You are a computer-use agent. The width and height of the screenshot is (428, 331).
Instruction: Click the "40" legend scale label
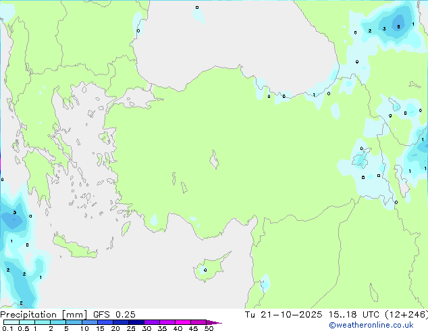coord(178,328)
